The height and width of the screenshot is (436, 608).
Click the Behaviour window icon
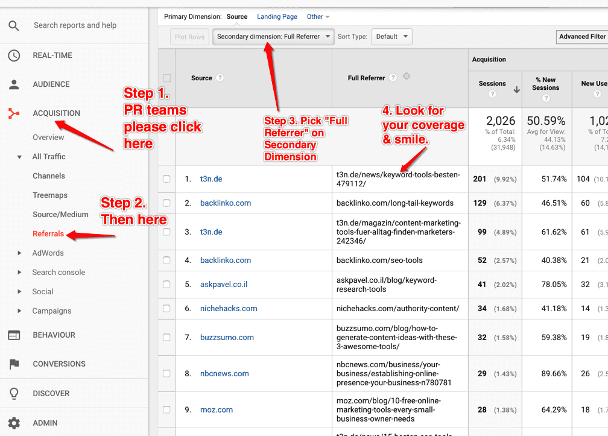pyautogui.click(x=14, y=335)
